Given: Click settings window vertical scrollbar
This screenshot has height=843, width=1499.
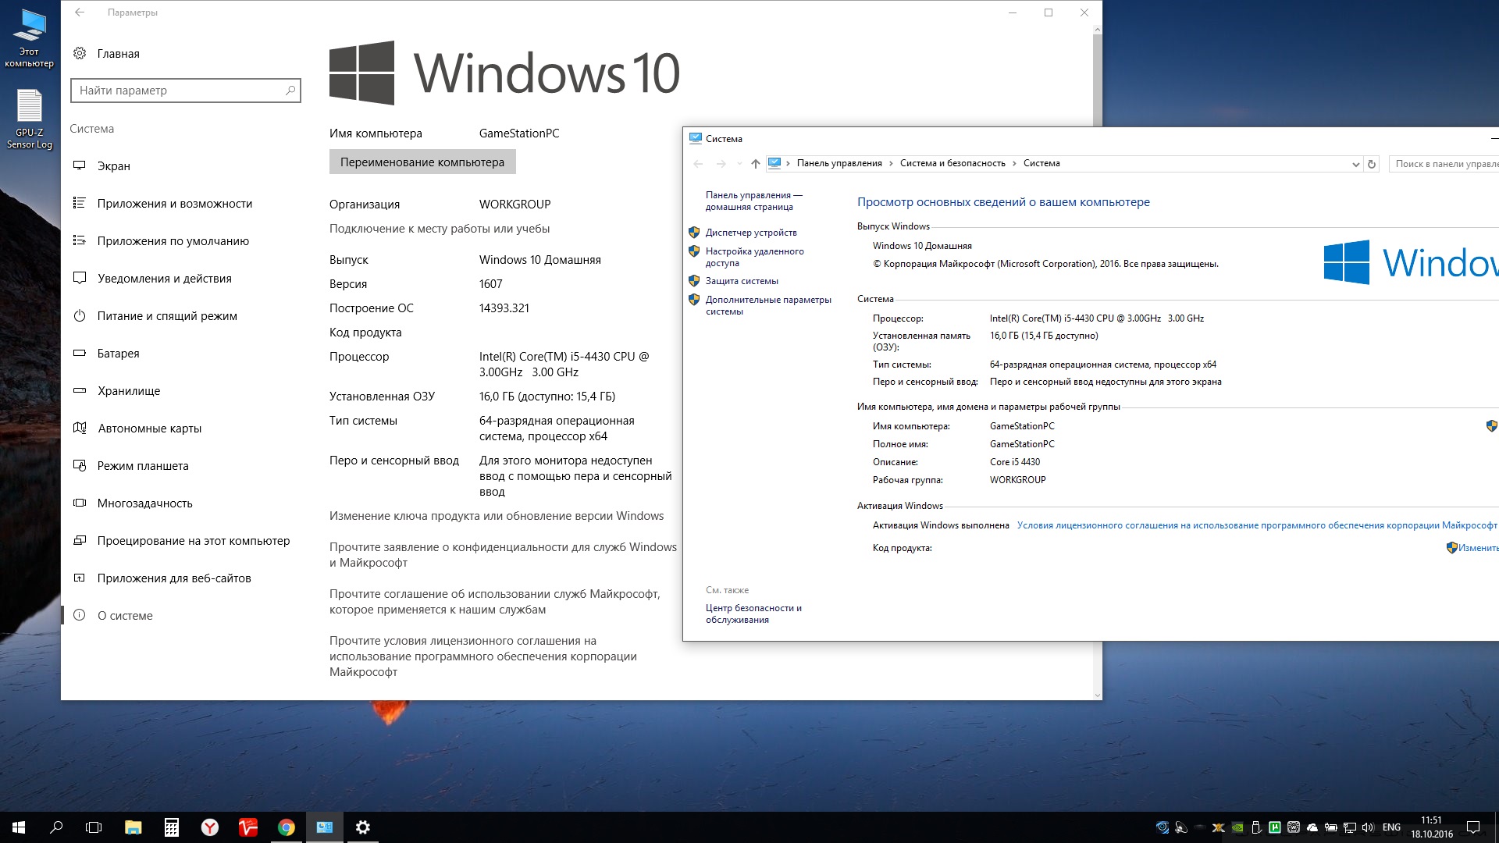Looking at the screenshot, I should [1097, 78].
